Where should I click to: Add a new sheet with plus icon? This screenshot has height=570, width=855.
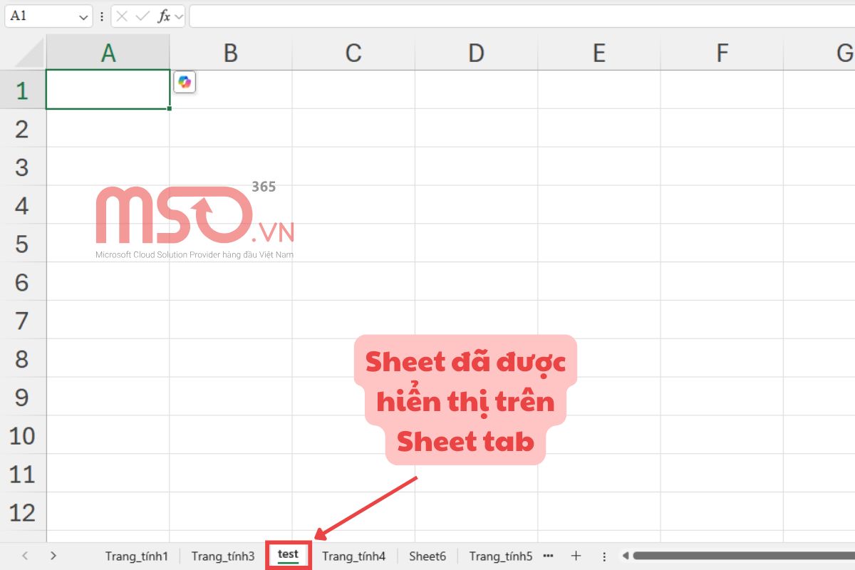coord(576,556)
